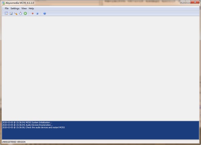Select the 'Audio Devices Enumeration' log entry
Viewport: 201px width, 145px height.
click(27, 125)
